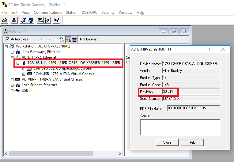Viewport: 234px width, 162px height.
Task: Click Linx Gateways network icon
Action: tap(18, 52)
